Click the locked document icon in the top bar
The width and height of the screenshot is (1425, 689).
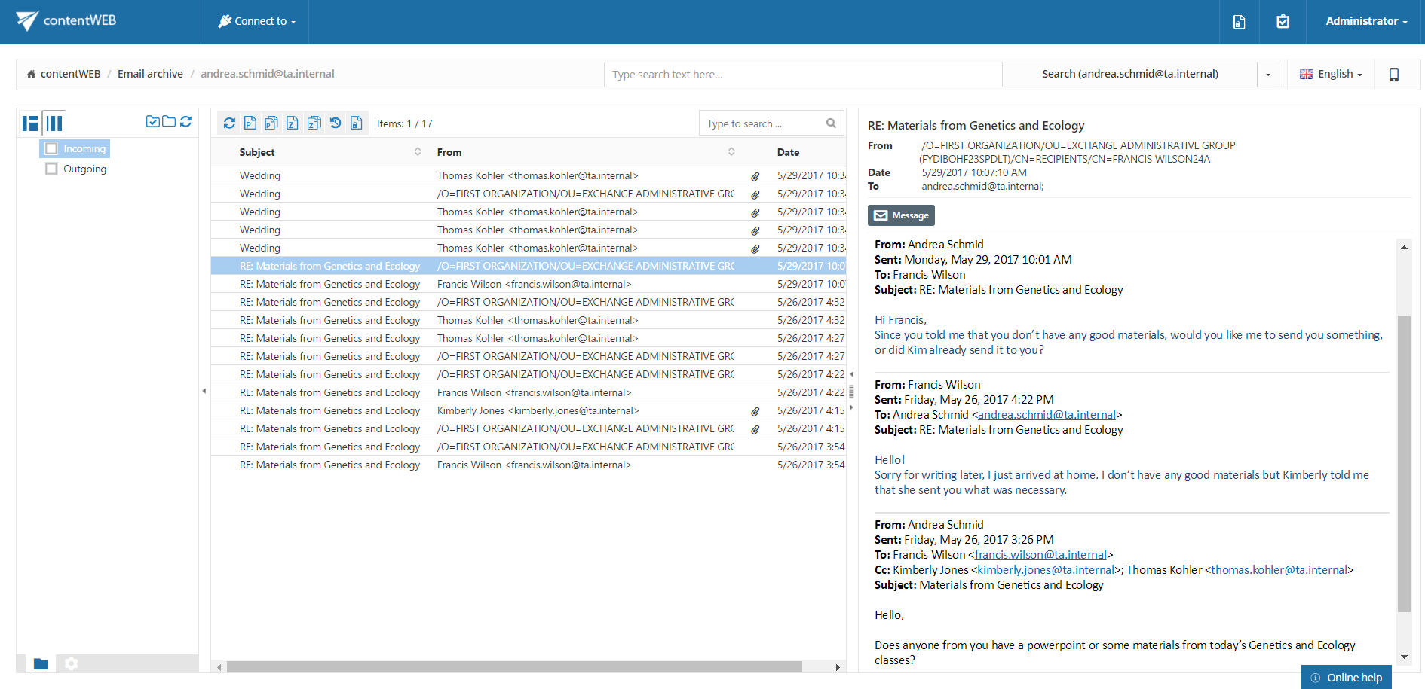click(x=1239, y=22)
